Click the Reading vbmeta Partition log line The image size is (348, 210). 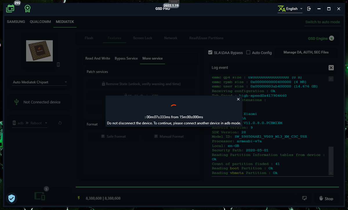pyautogui.click(x=245, y=173)
